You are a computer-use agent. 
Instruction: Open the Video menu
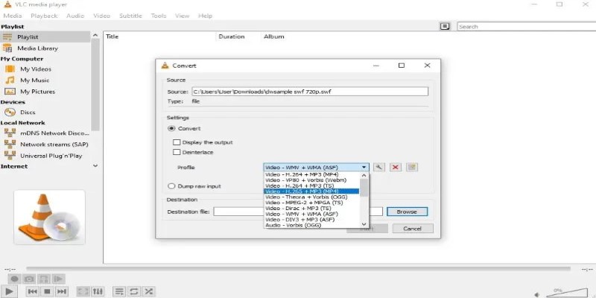101,16
